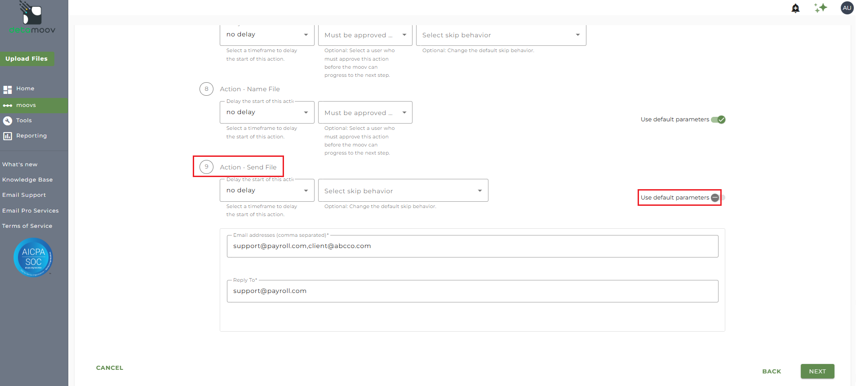The height and width of the screenshot is (386, 856).
Task: Toggle default parameters for Send File action
Action: (718, 198)
